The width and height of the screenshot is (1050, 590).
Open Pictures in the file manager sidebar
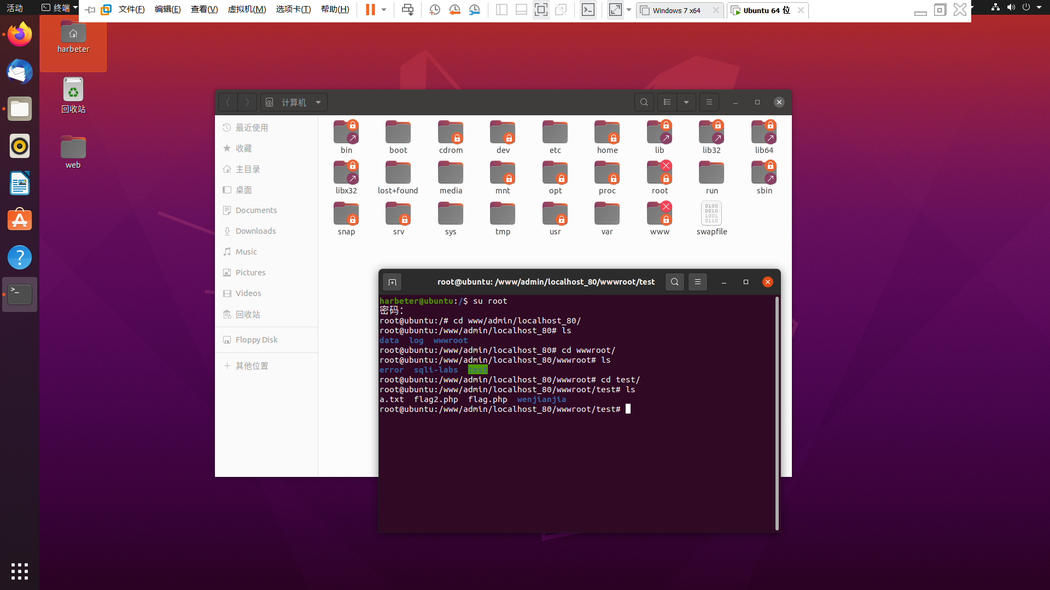pos(266,273)
